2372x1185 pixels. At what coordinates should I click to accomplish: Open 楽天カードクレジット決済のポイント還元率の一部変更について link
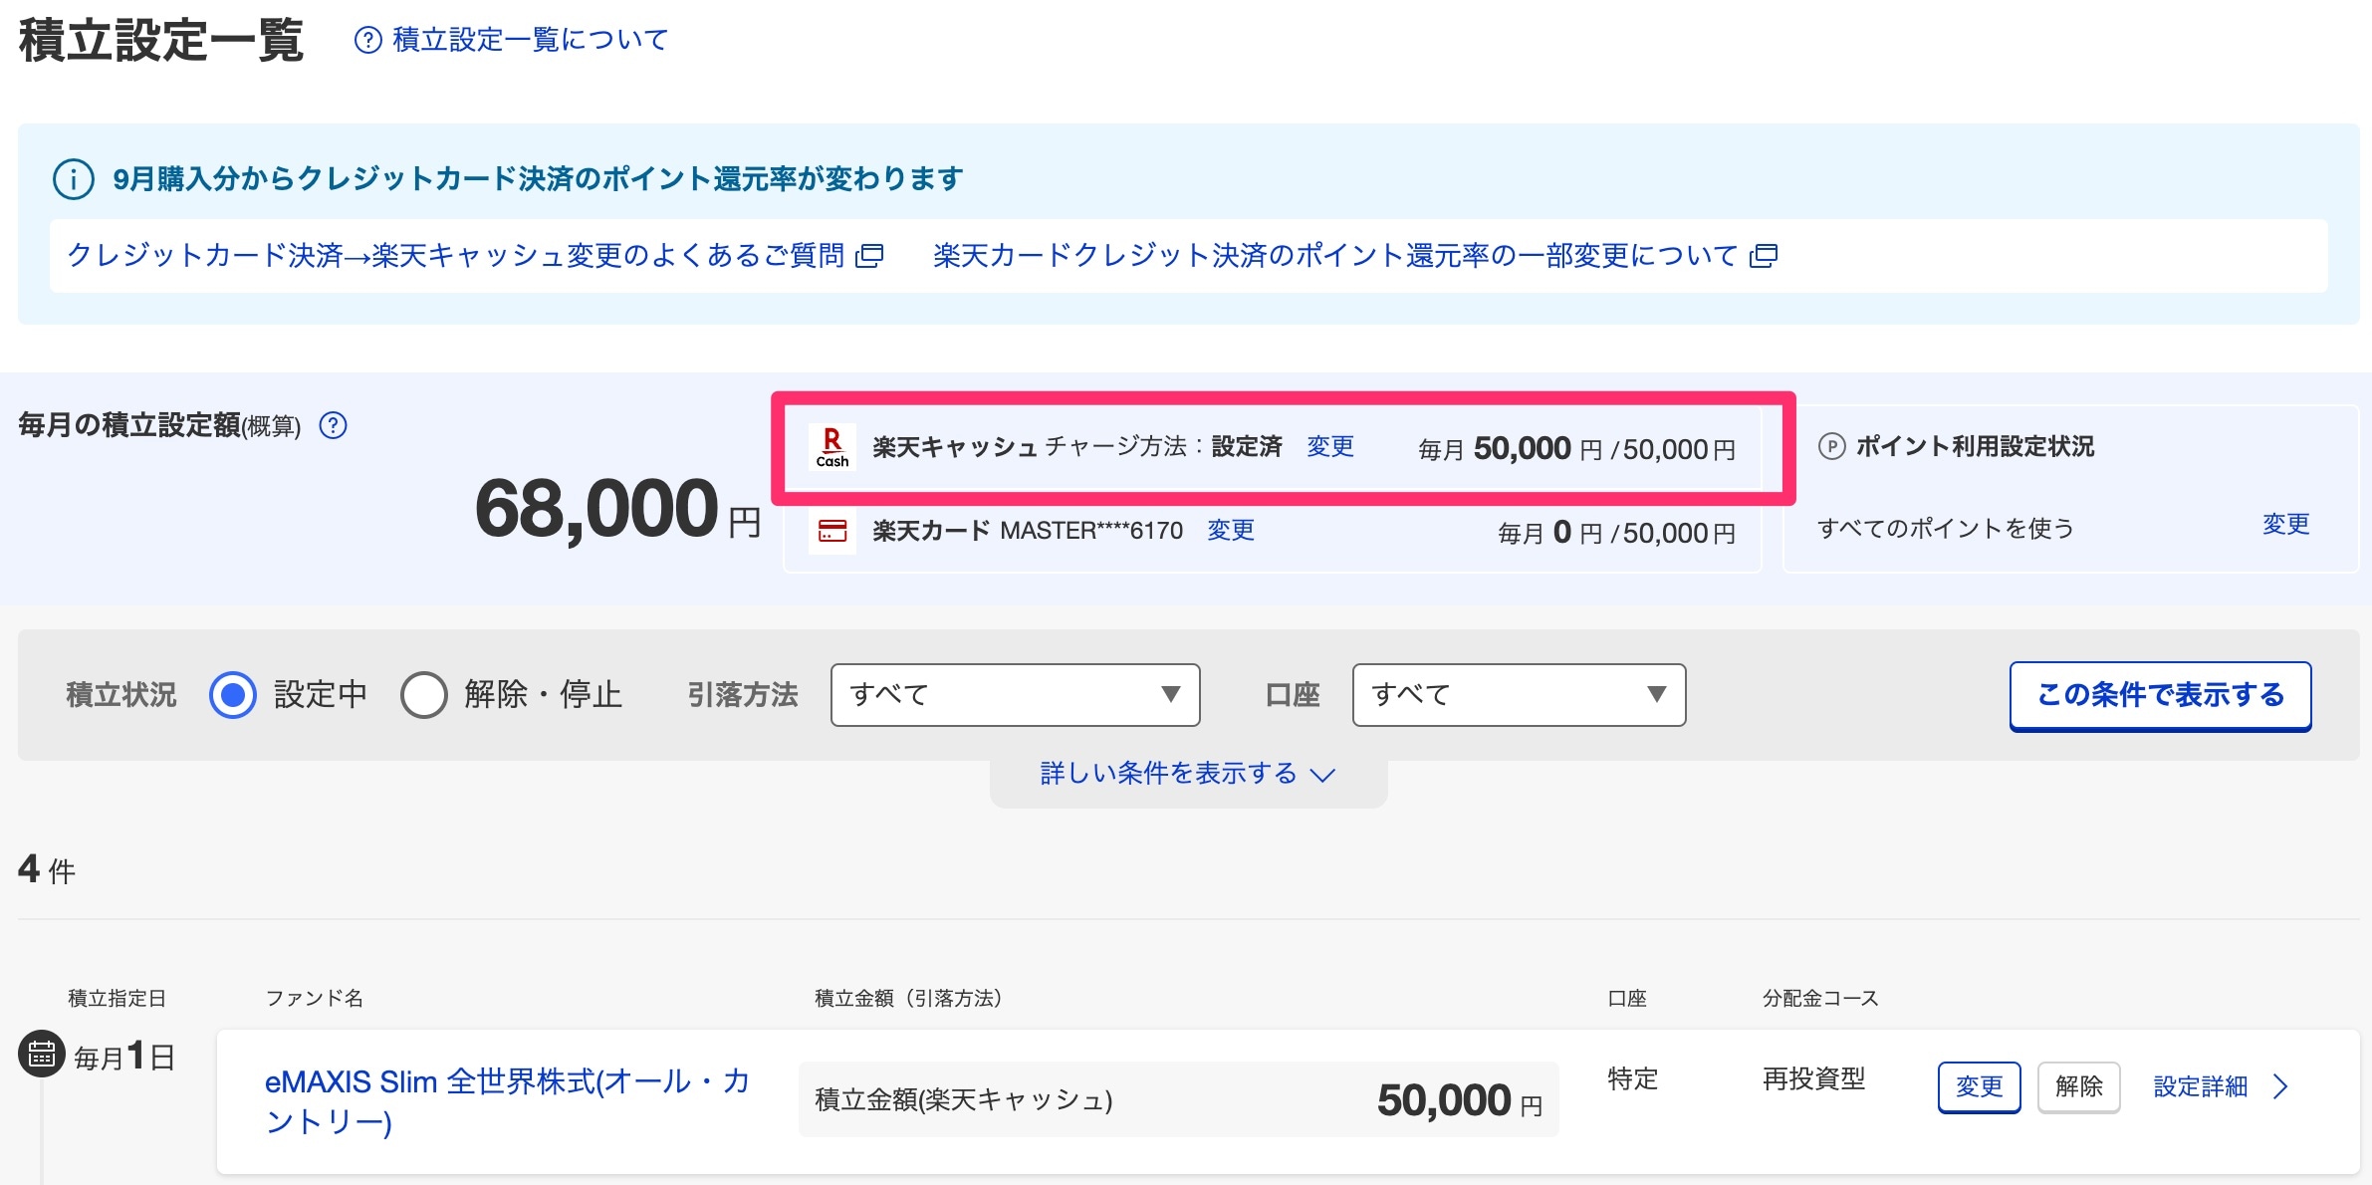pos(1335,256)
